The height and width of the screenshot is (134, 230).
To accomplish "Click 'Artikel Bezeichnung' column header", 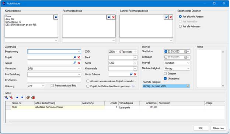I will click(x=57, y=103).
